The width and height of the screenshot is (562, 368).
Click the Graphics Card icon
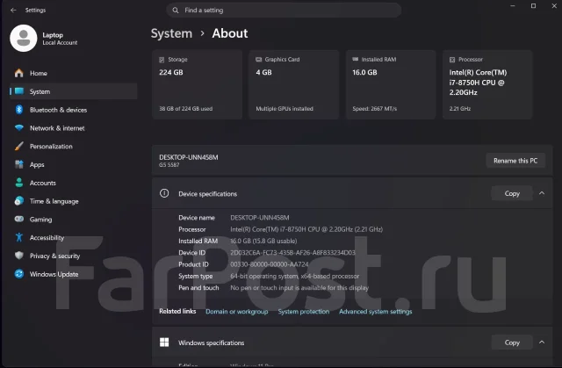[x=259, y=60]
